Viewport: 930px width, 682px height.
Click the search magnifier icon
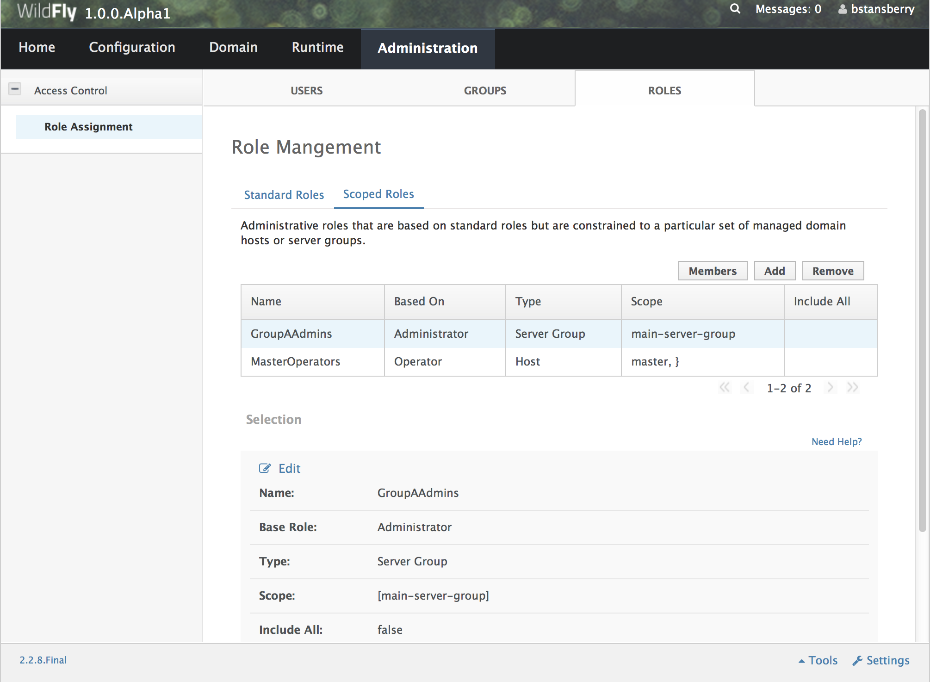(x=735, y=9)
